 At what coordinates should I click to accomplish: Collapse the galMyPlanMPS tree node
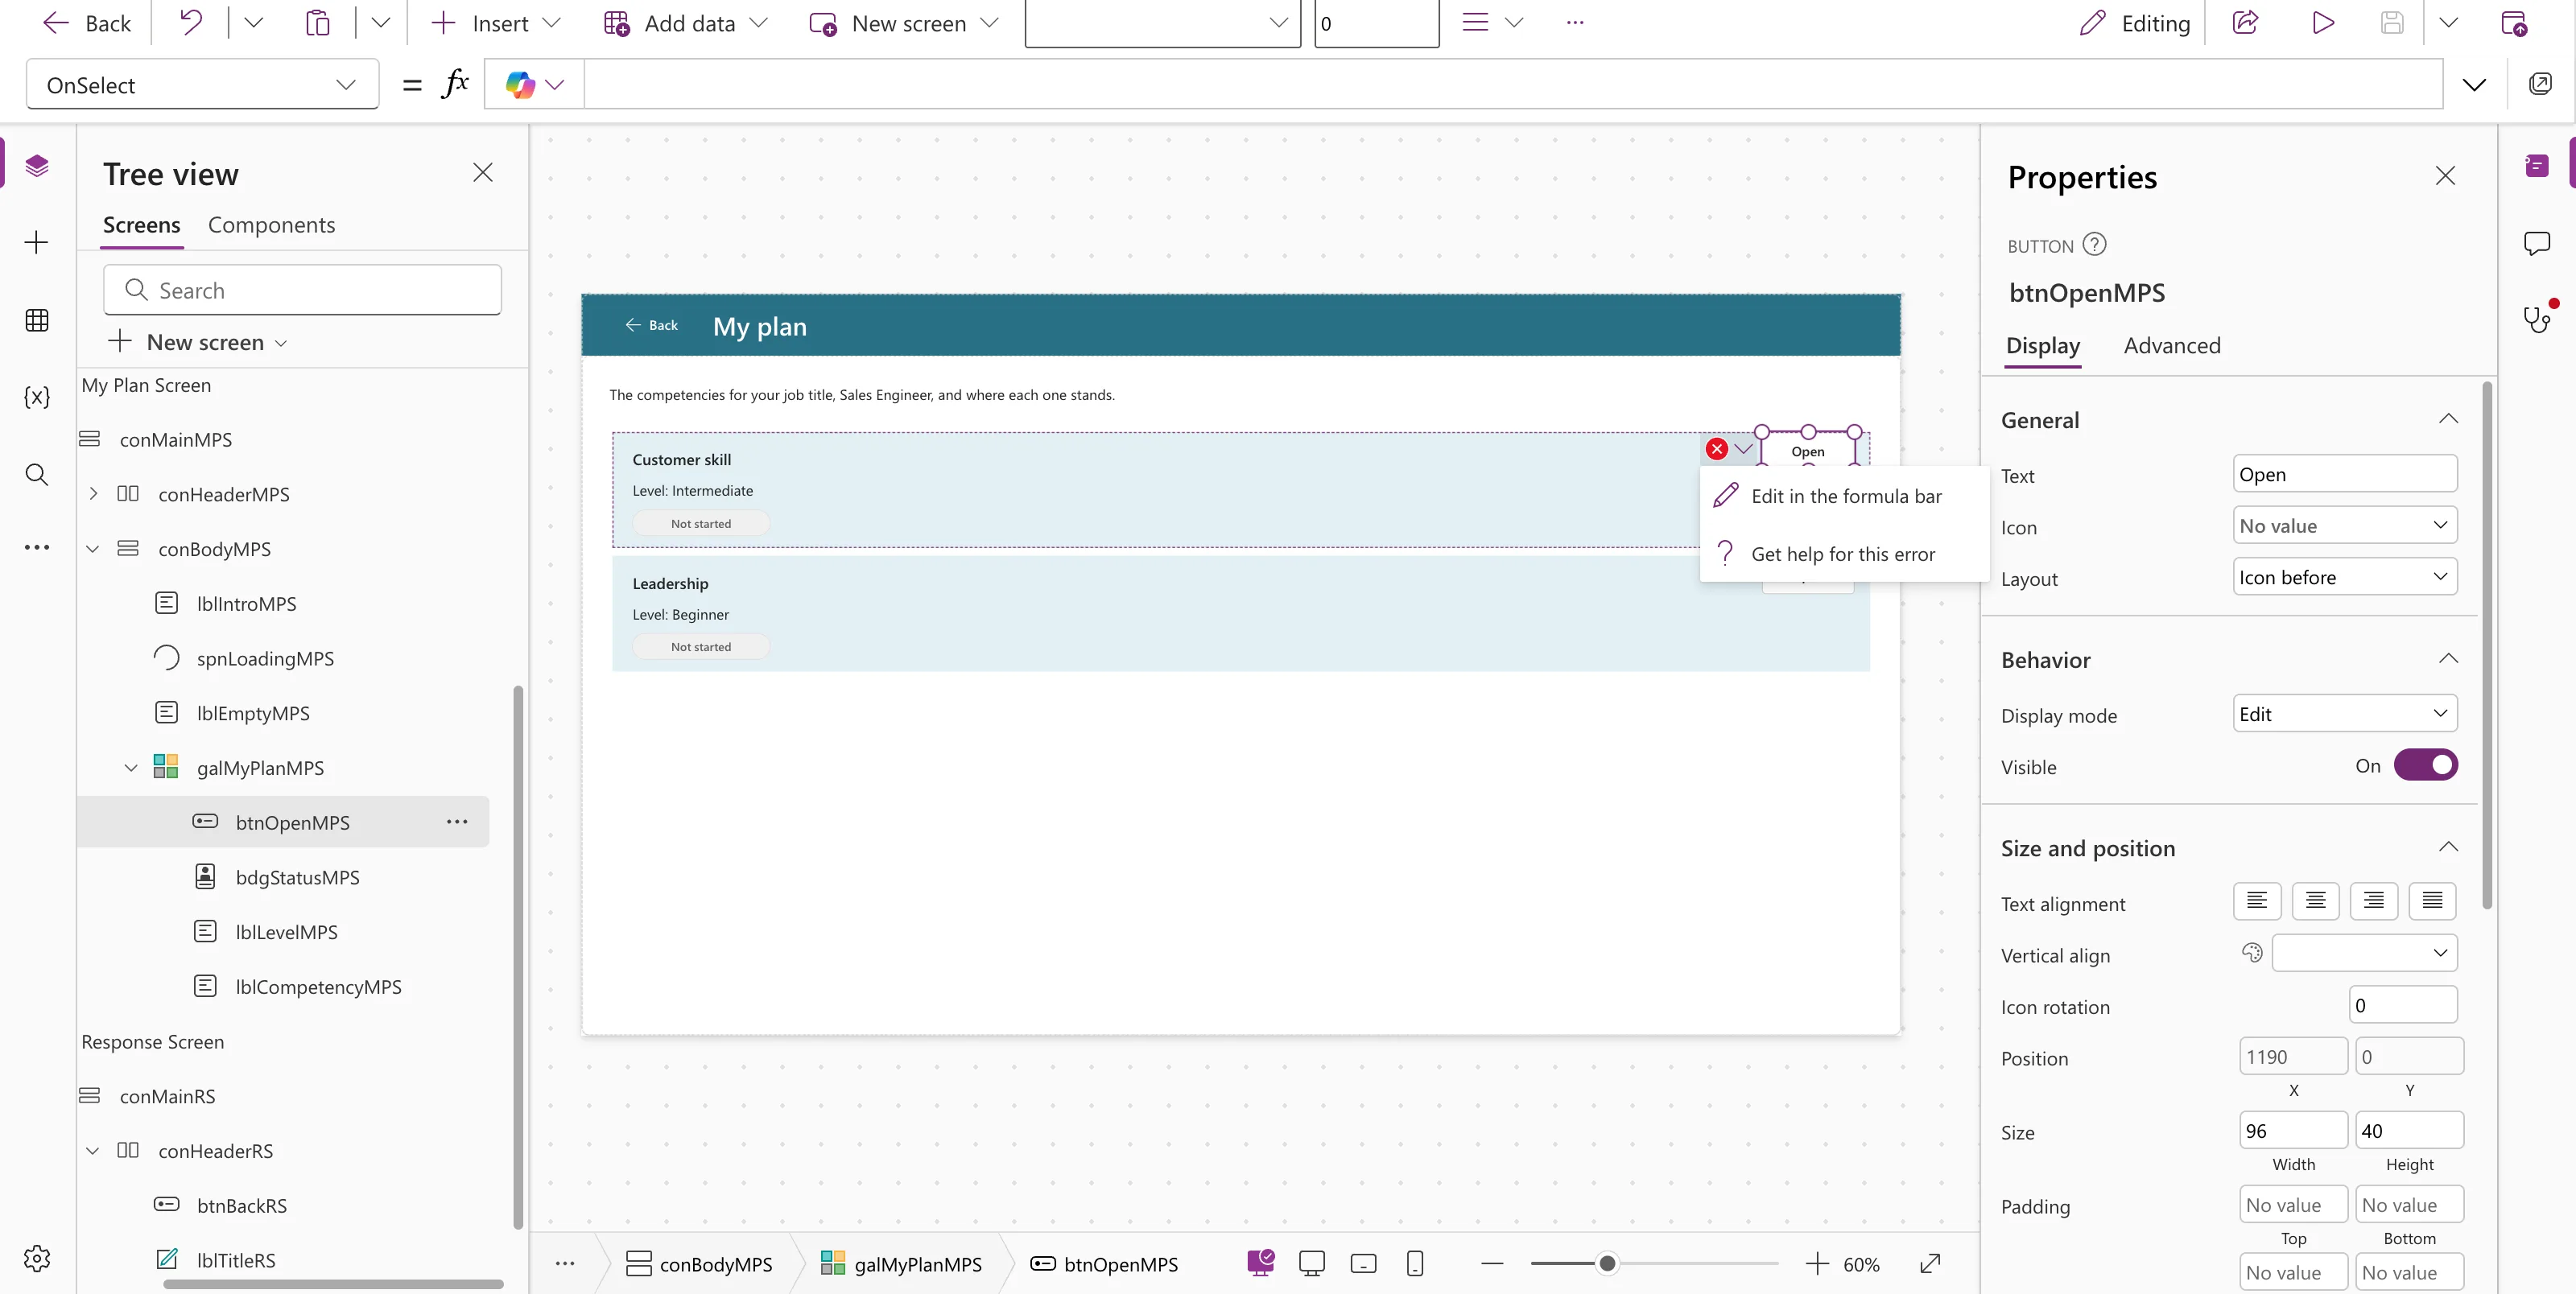point(131,767)
